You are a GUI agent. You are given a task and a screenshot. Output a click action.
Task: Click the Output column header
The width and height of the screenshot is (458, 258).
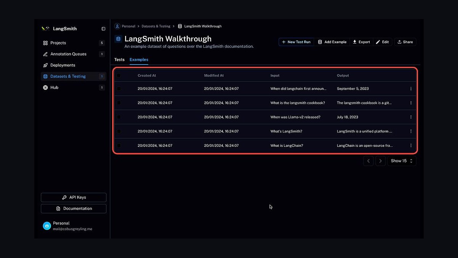(343, 76)
